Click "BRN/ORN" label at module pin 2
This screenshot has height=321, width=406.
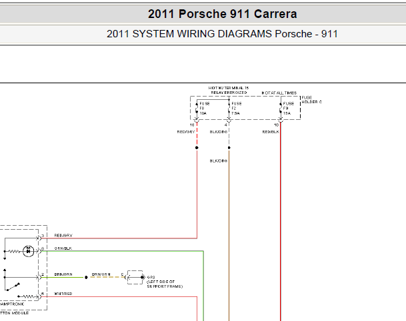(63, 274)
